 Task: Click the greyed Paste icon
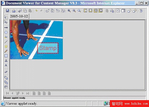[x=30, y=11]
